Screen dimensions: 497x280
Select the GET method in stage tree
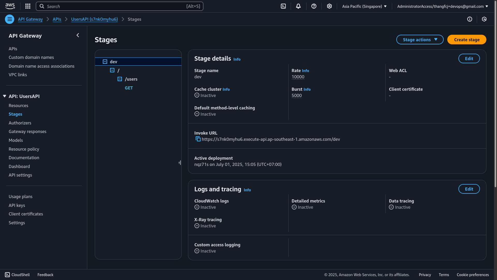click(129, 88)
